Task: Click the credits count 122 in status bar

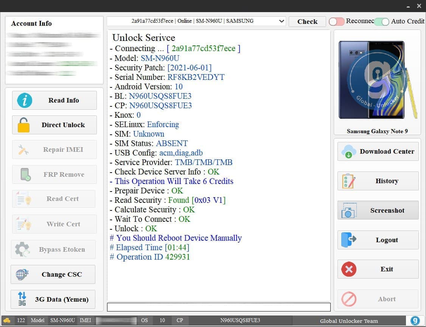Action: coord(21,321)
